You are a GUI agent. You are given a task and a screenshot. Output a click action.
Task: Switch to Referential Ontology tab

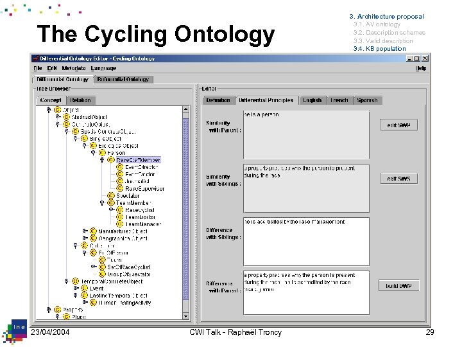(x=123, y=80)
